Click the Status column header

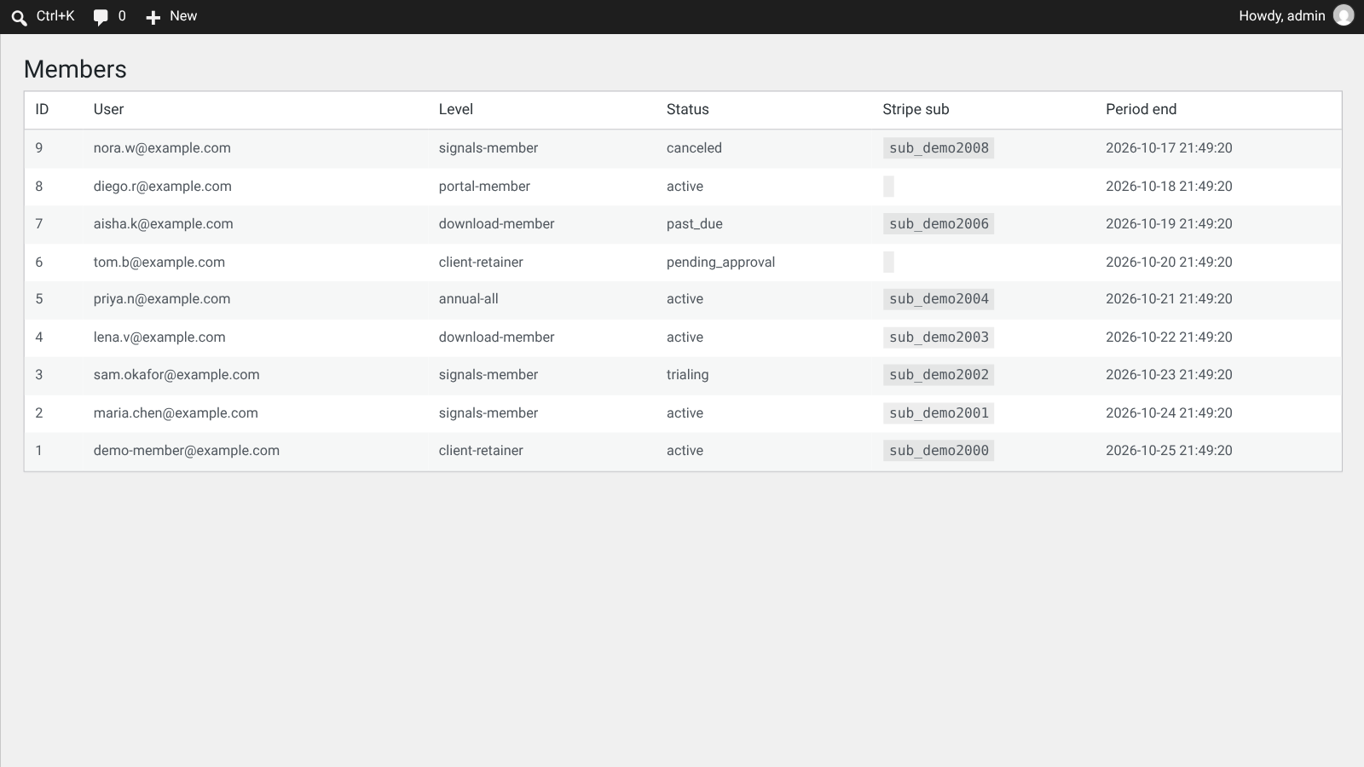point(687,109)
